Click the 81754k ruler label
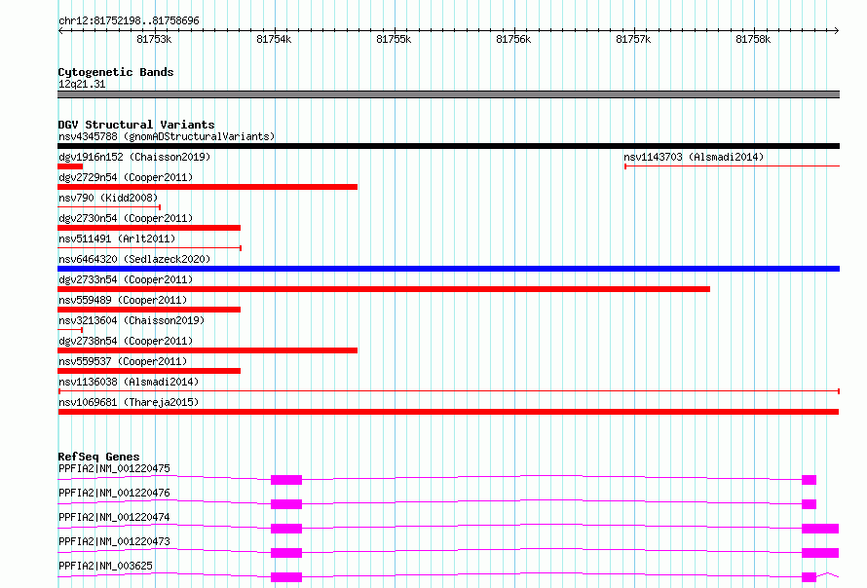The height and width of the screenshot is (588, 867). [274, 39]
